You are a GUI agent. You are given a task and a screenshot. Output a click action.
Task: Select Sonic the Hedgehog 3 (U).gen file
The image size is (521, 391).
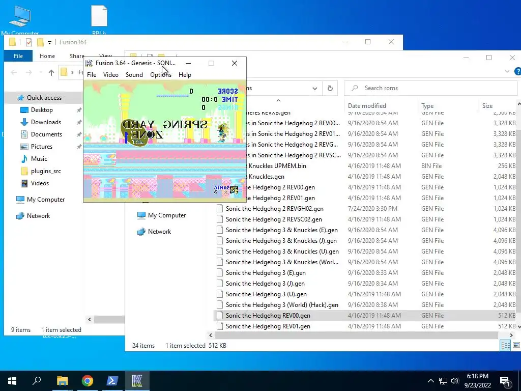(x=266, y=294)
